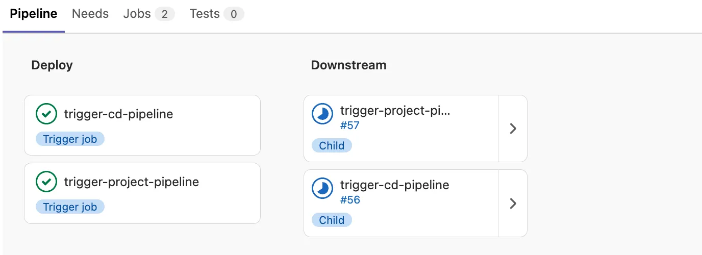Screen dimensions: 702x255
Task: Click the running status icon on pipeline #56
Action: tap(322, 189)
